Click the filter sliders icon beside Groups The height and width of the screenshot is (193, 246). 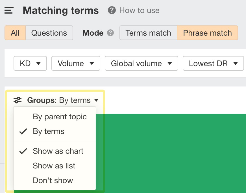[x=18, y=100]
